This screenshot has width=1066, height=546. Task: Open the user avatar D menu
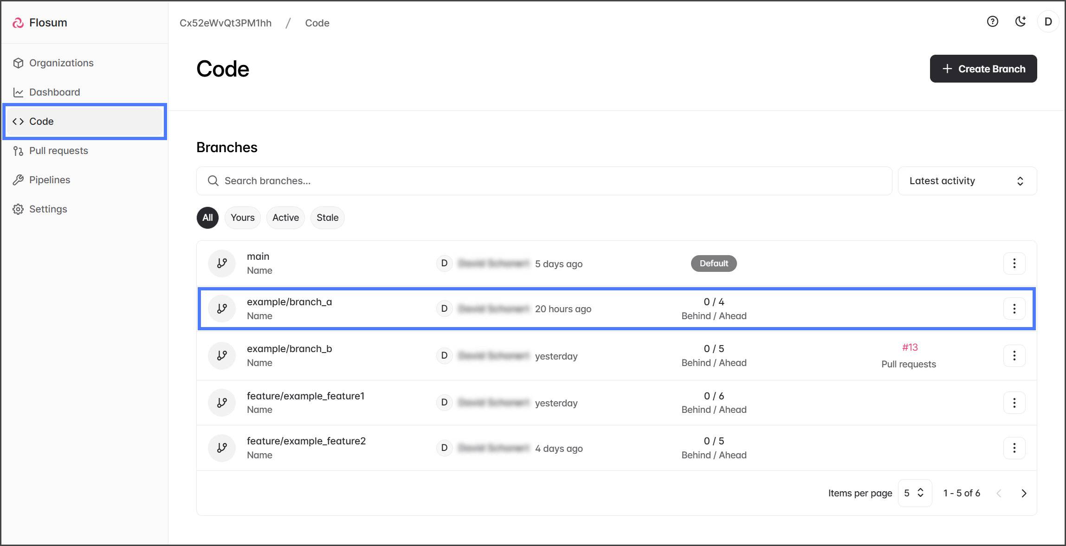point(1048,22)
